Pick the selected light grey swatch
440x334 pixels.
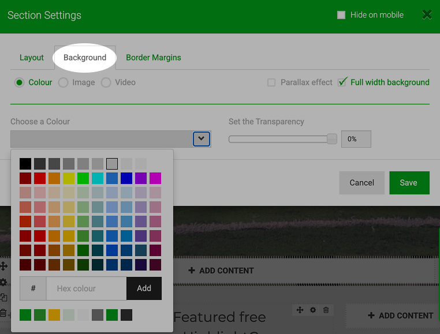coord(112,164)
